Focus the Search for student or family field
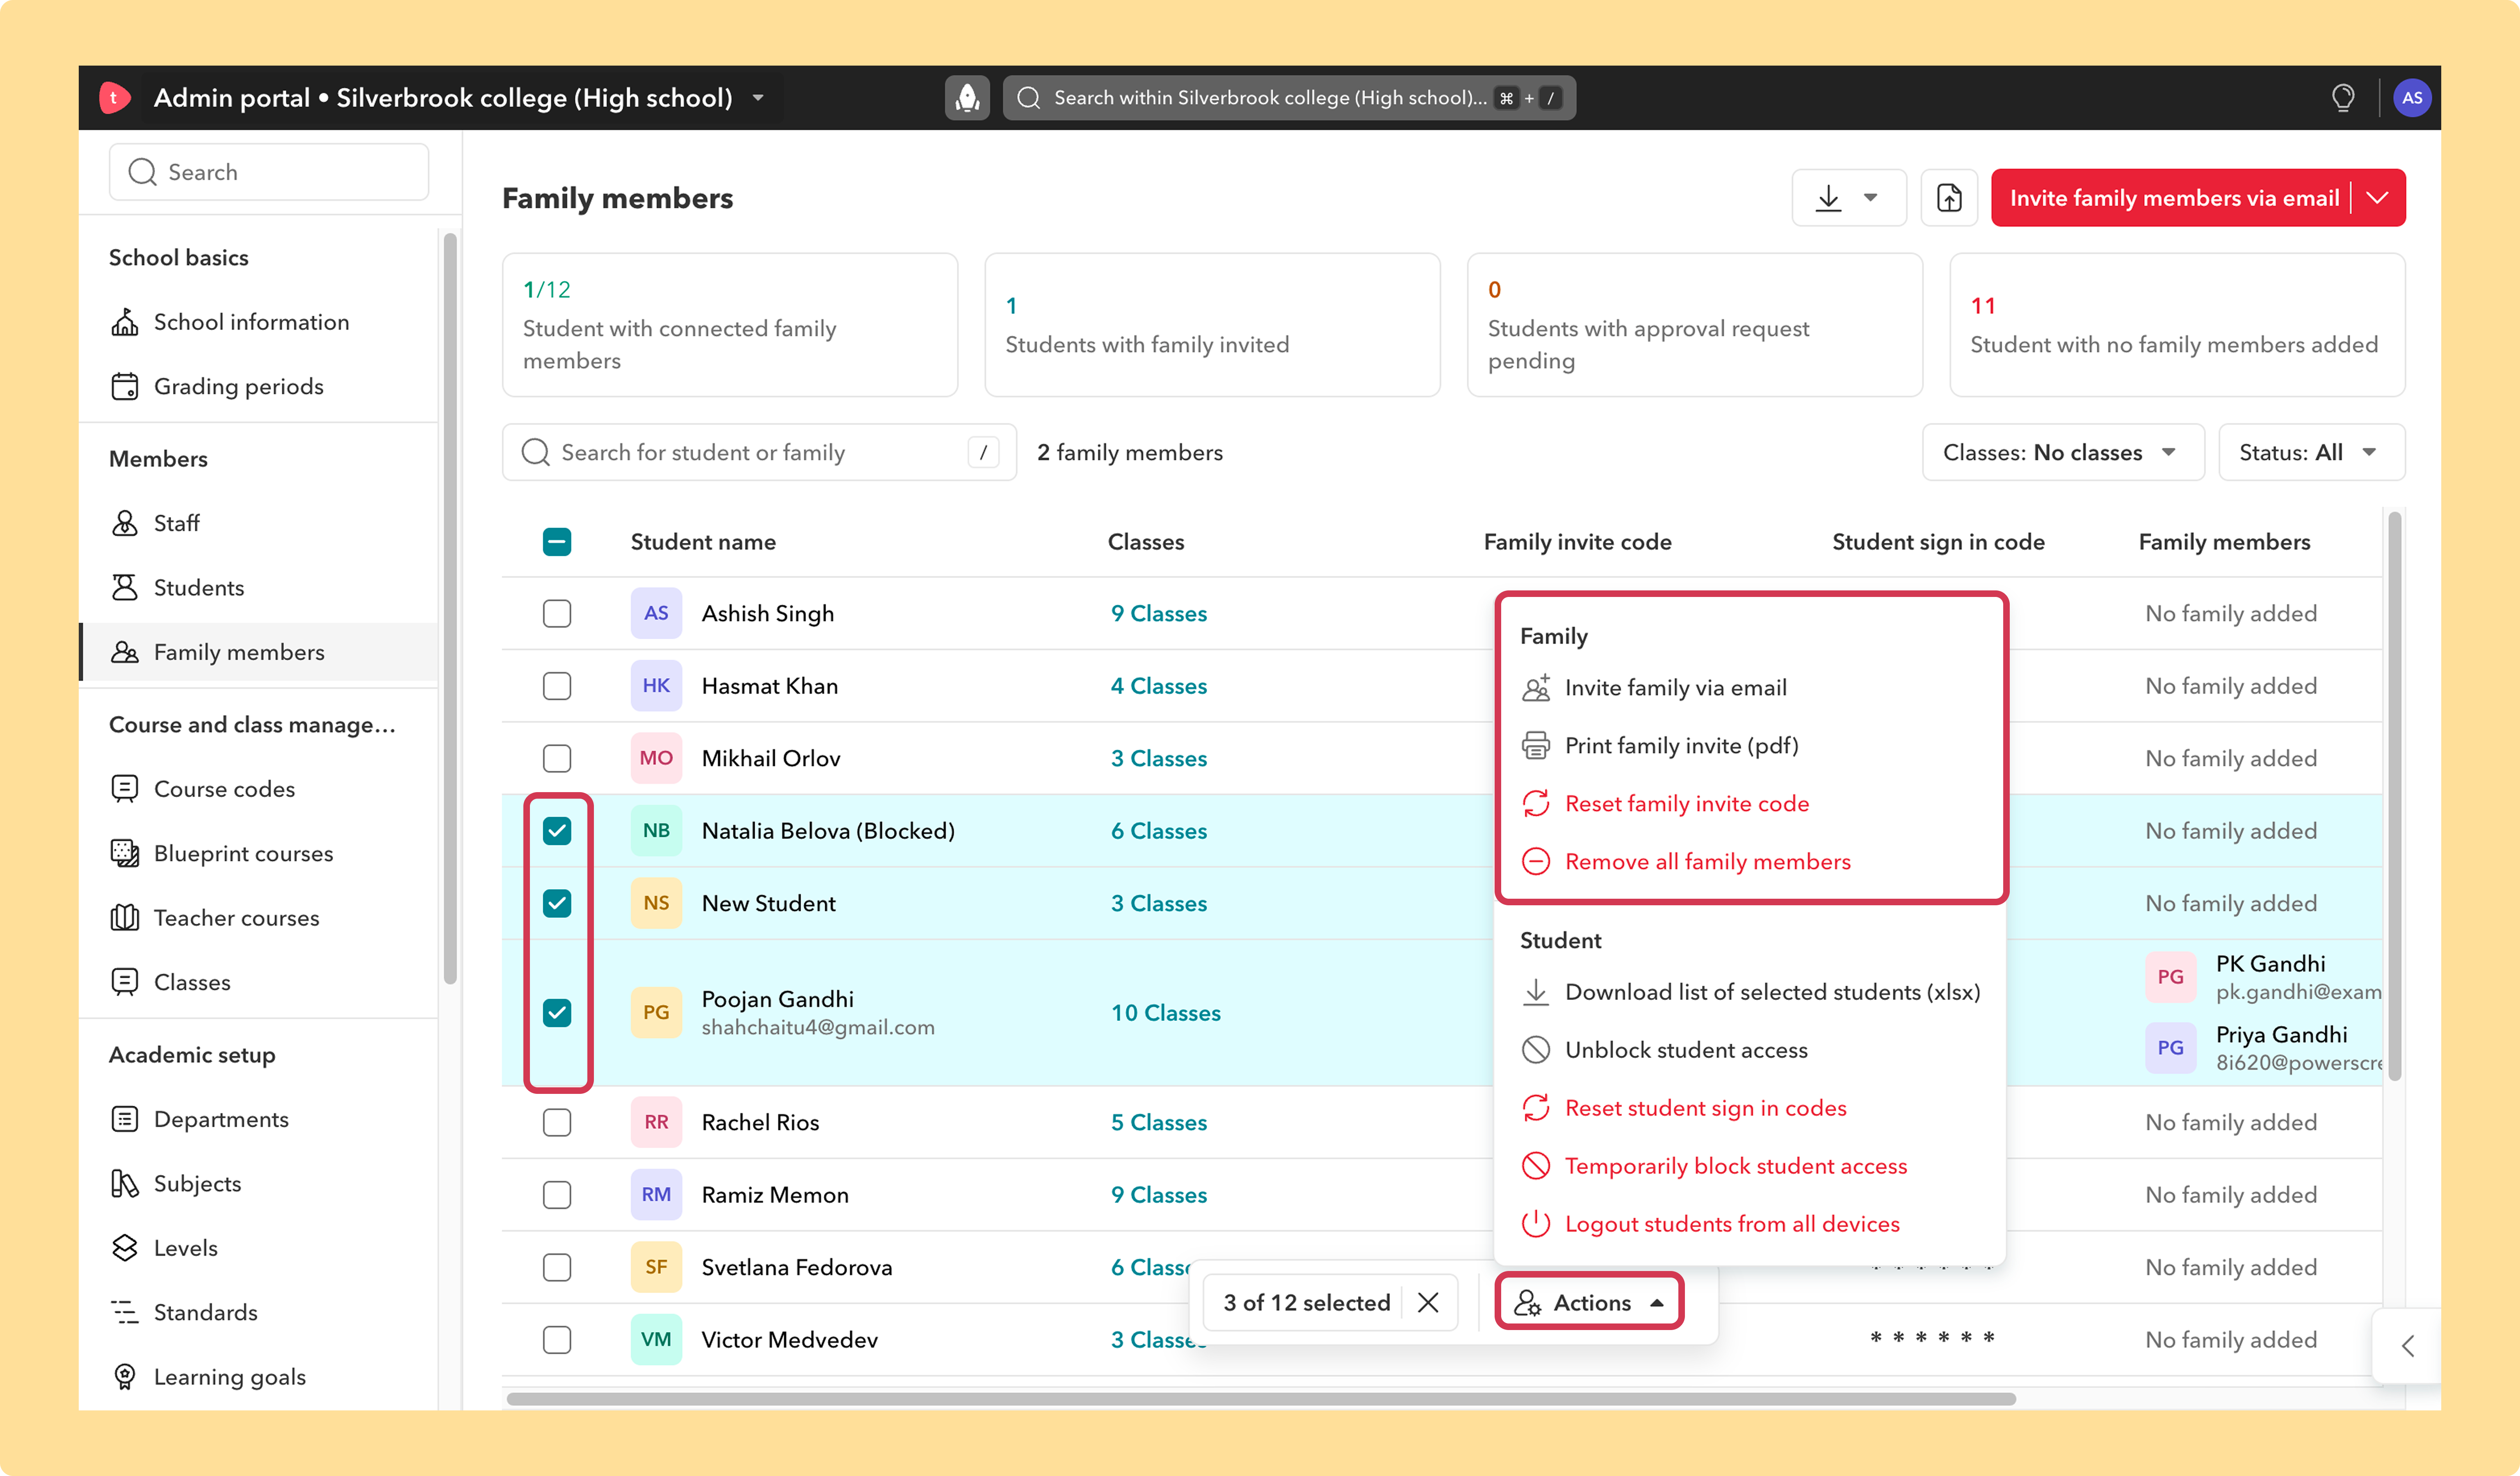 pos(759,453)
